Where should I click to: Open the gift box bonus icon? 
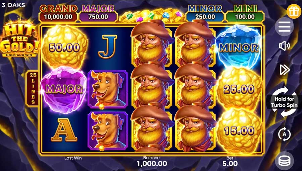294,11
